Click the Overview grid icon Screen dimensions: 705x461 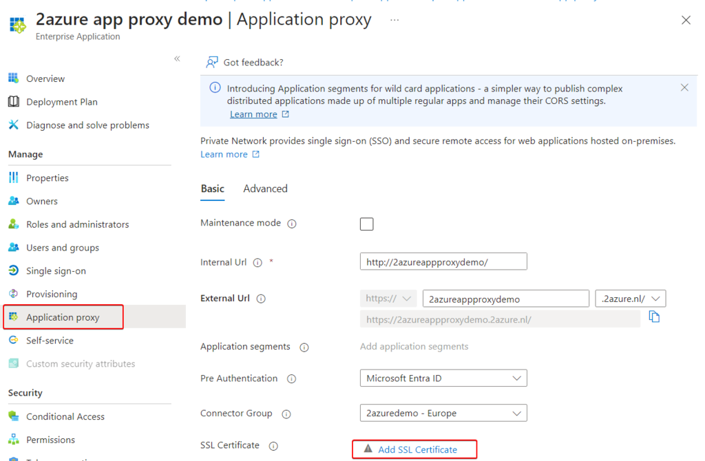pos(14,78)
